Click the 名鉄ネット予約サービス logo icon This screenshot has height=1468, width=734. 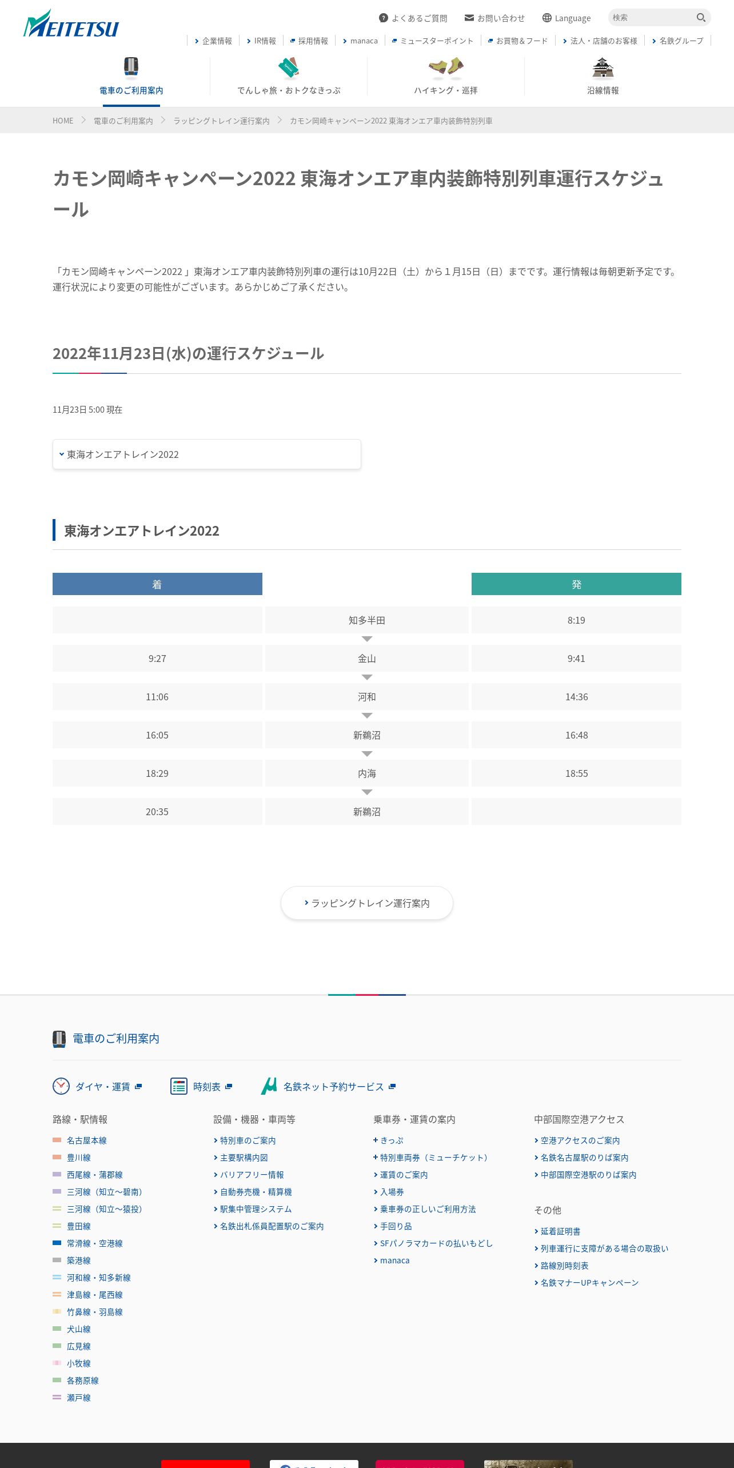click(x=269, y=1086)
